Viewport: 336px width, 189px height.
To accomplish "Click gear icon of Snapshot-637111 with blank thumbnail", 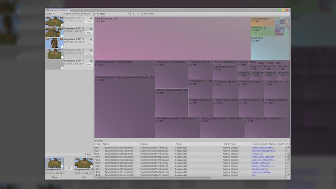I will click(91, 61).
